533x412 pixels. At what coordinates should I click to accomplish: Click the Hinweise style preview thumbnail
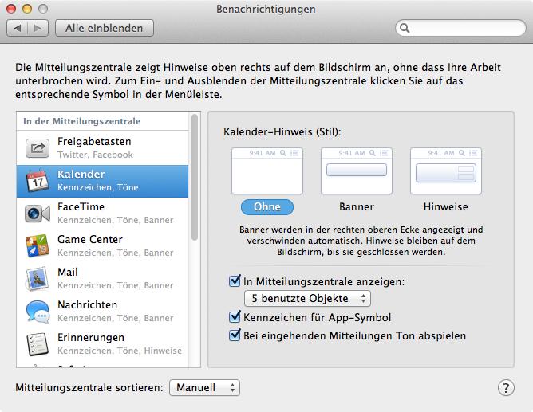pyautogui.click(x=446, y=171)
